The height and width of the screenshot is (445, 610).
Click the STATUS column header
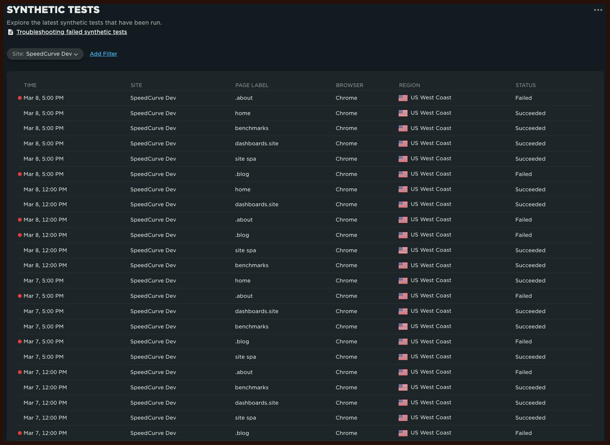526,85
